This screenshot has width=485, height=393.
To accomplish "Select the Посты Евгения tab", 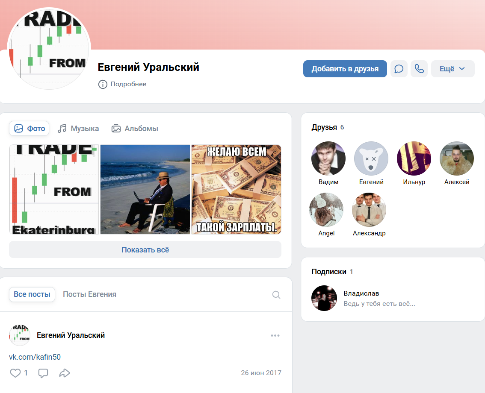I will 89,294.
